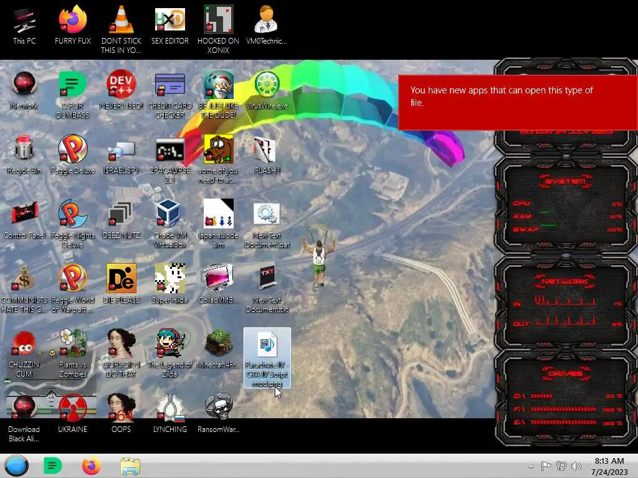
Task: Select the New Text Document.bat file
Action: click(x=267, y=224)
